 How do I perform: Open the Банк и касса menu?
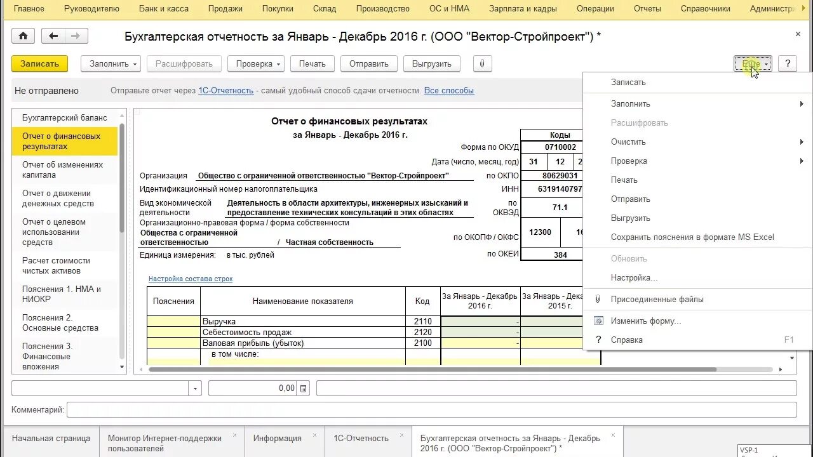pos(163,9)
